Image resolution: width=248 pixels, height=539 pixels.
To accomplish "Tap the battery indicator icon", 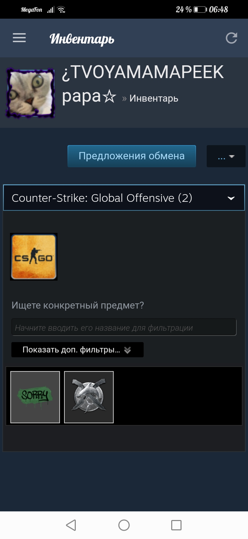I will click(x=200, y=10).
